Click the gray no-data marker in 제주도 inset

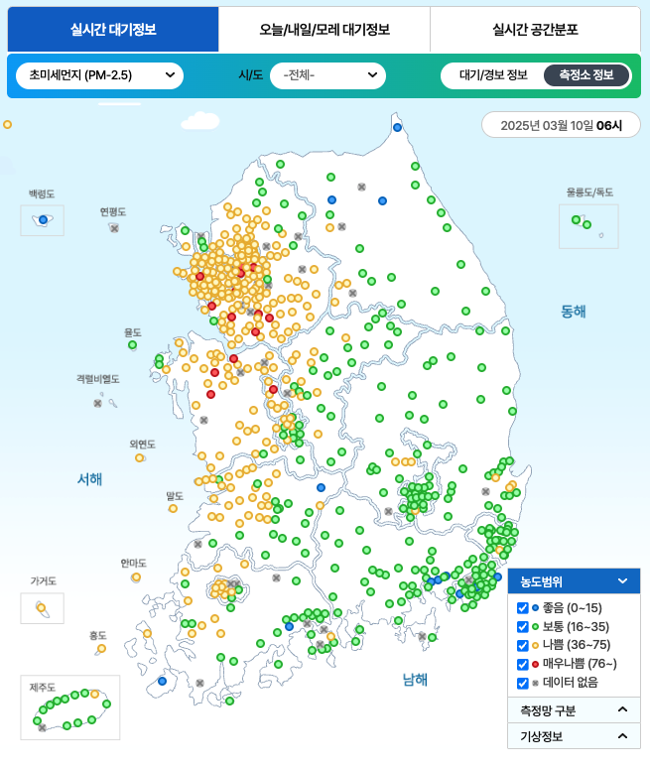tap(43, 727)
